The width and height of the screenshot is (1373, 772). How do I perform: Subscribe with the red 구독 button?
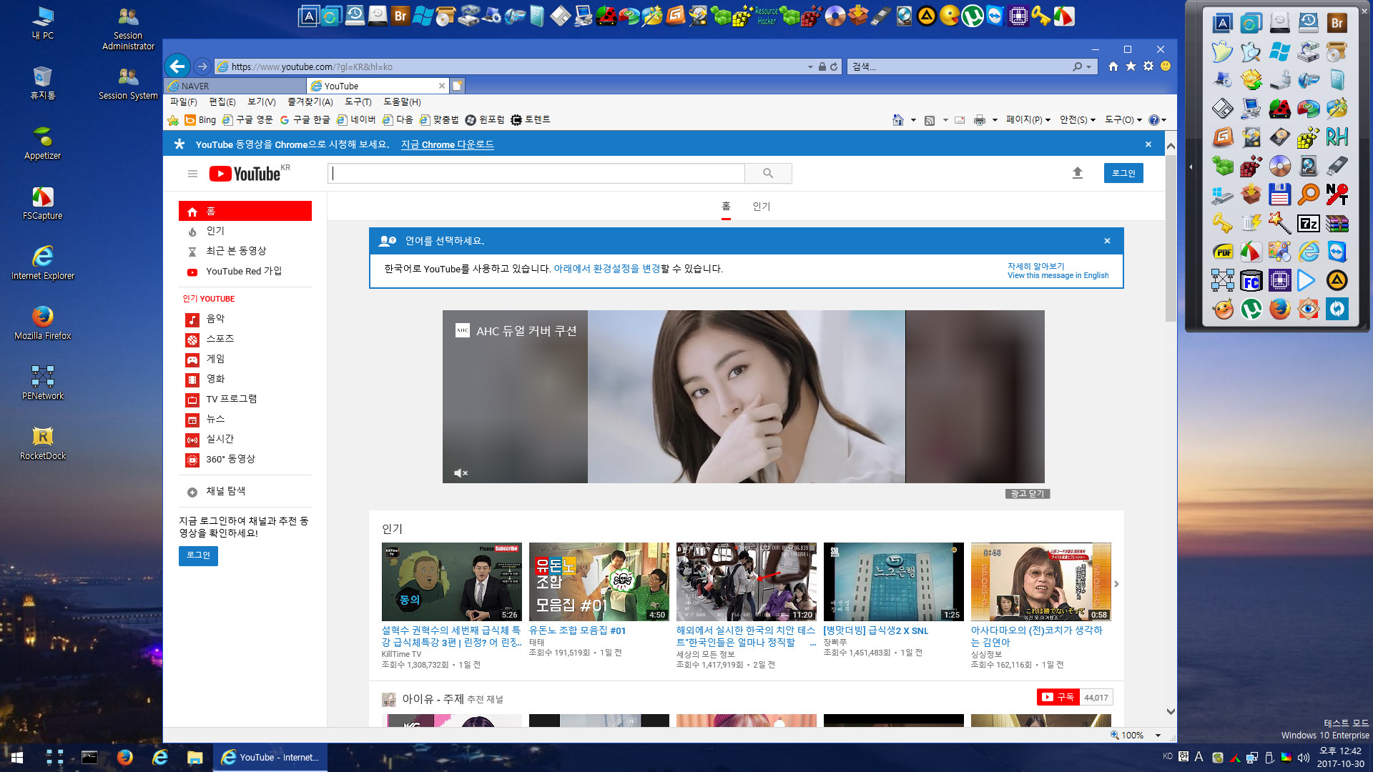1058,697
